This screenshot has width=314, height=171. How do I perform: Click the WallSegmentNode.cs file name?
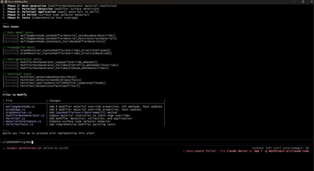20,107
